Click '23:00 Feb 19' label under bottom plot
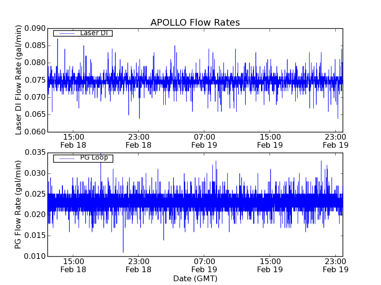Viewport: 381px width, 285px height. click(x=335, y=265)
